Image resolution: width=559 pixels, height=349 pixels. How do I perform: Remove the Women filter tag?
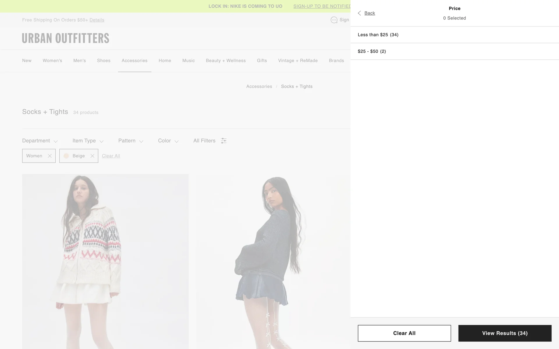50,156
